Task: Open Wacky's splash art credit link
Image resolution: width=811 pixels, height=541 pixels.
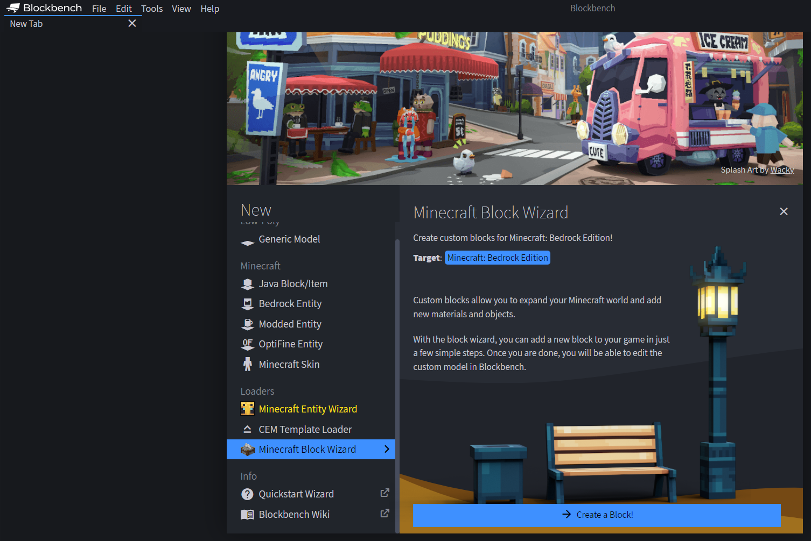Action: (x=782, y=170)
